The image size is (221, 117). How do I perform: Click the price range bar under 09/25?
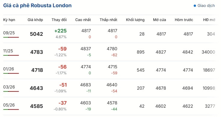tap(11, 37)
